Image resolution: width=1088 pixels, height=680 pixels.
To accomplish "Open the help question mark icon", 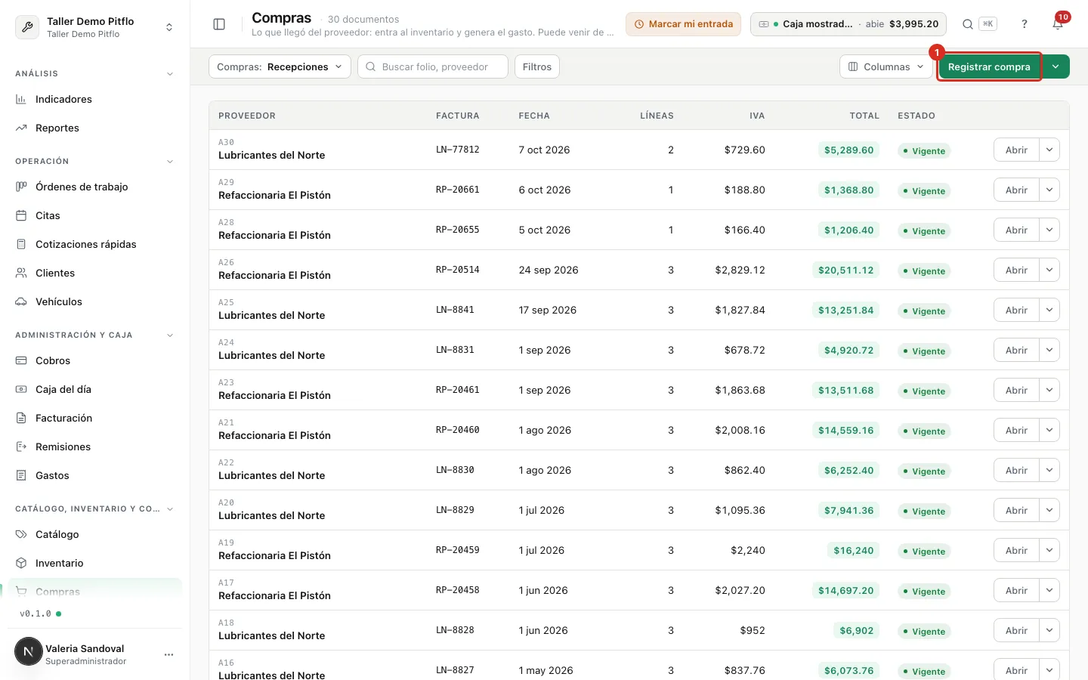I will 1025,24.
